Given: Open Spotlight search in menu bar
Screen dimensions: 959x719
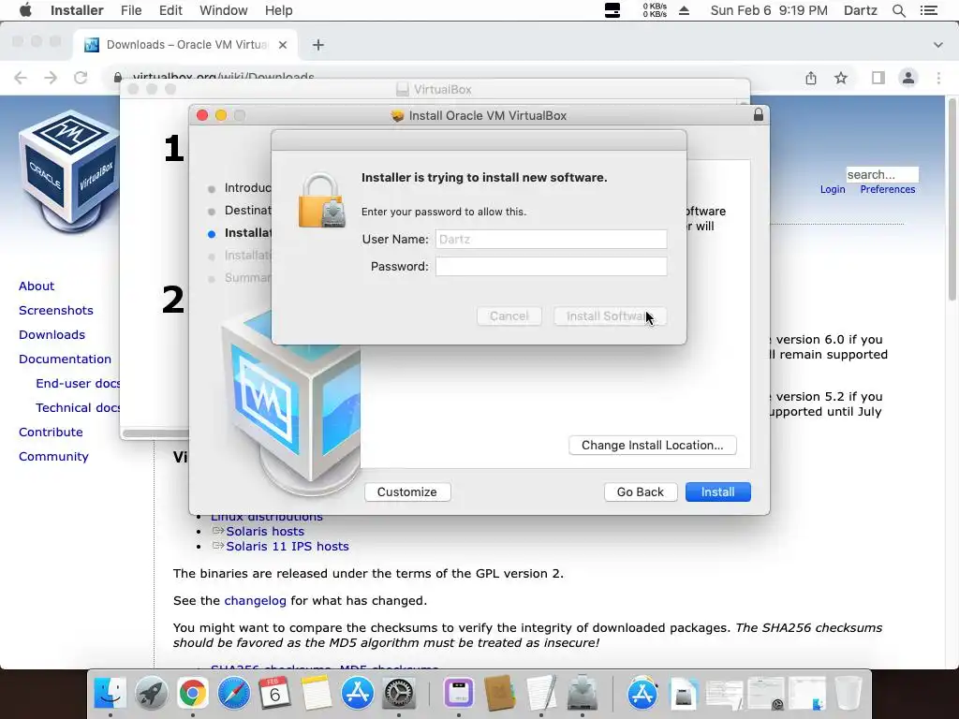Looking at the screenshot, I should [x=899, y=10].
